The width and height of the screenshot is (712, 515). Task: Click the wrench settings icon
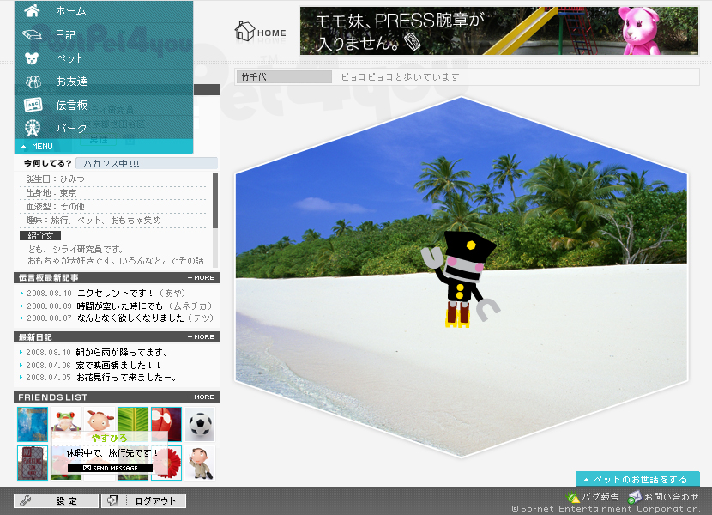click(x=26, y=501)
